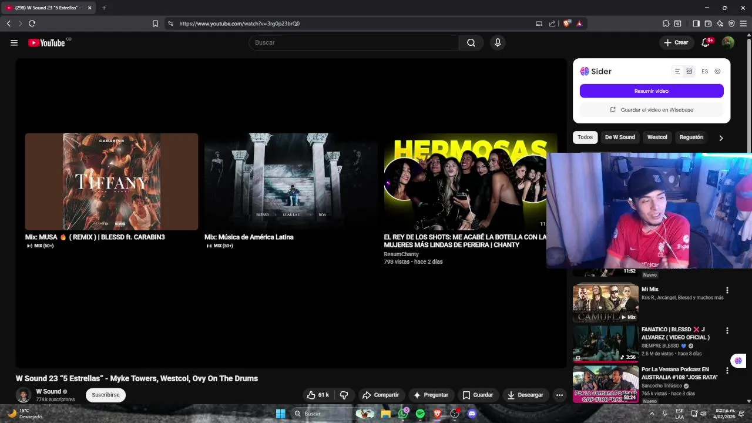
Task: Select the Reguetón filter chip
Action: point(691,137)
